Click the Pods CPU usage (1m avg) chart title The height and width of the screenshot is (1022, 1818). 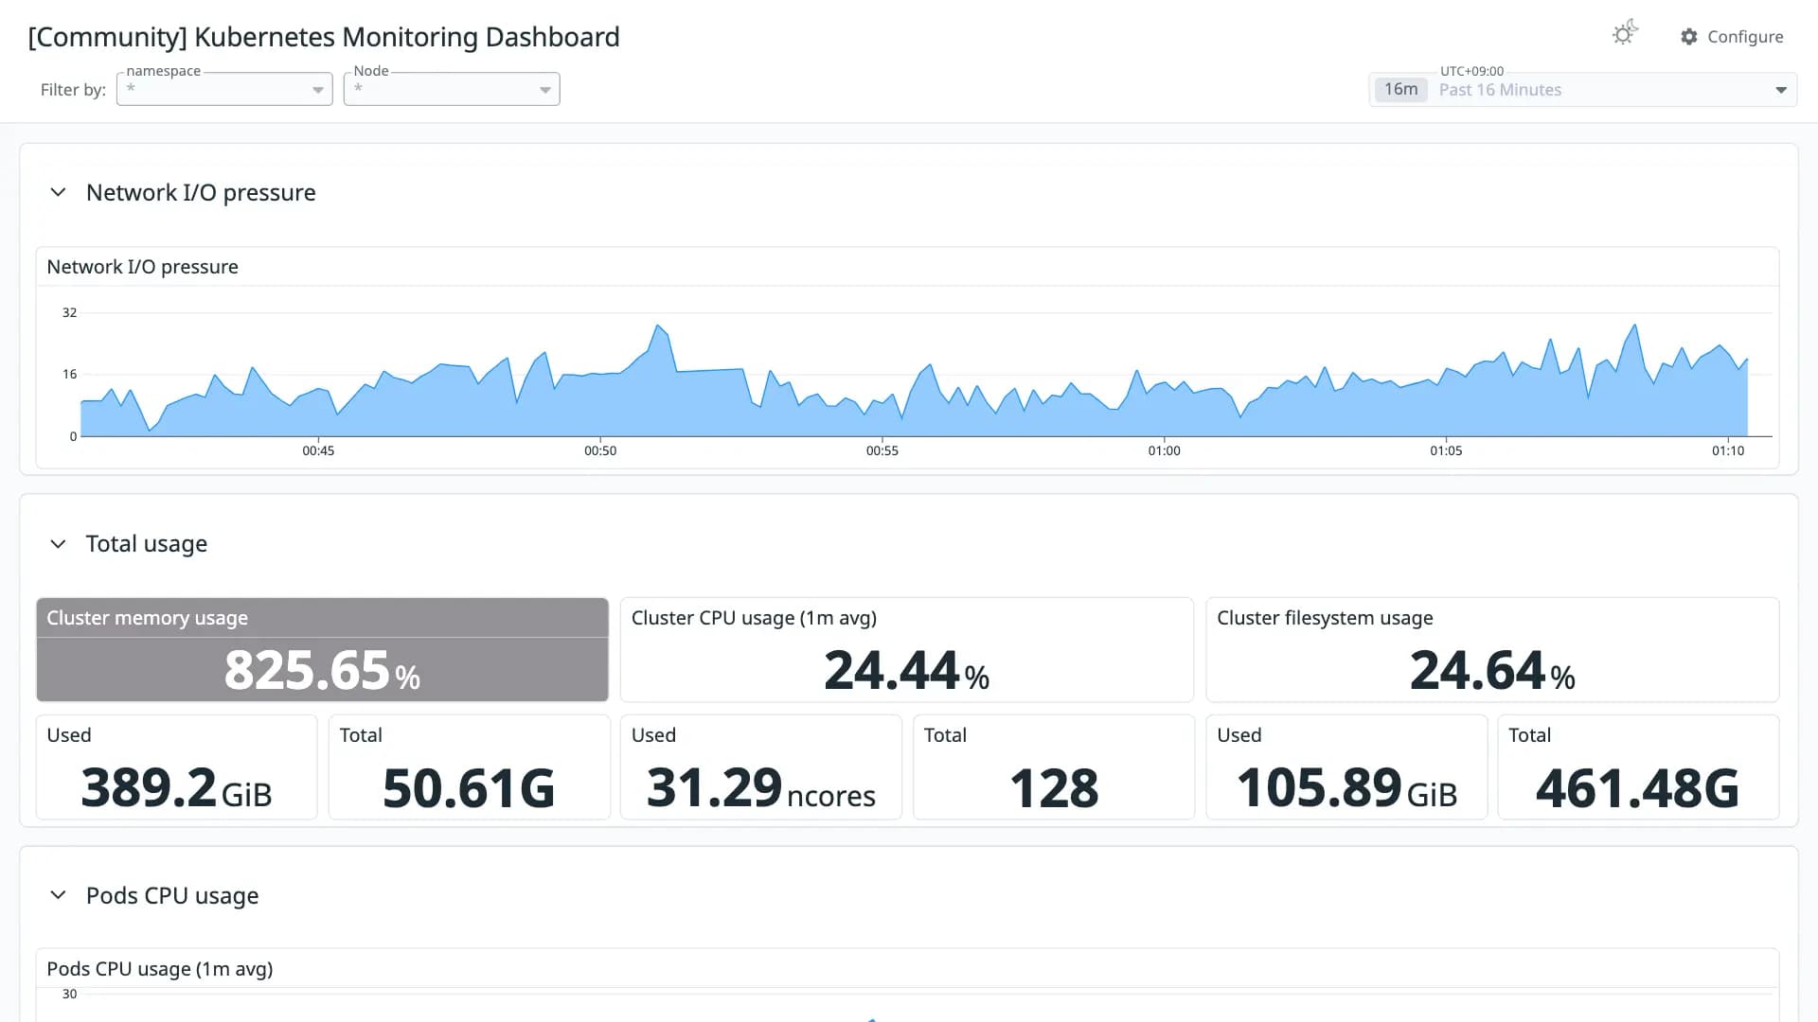(160, 969)
